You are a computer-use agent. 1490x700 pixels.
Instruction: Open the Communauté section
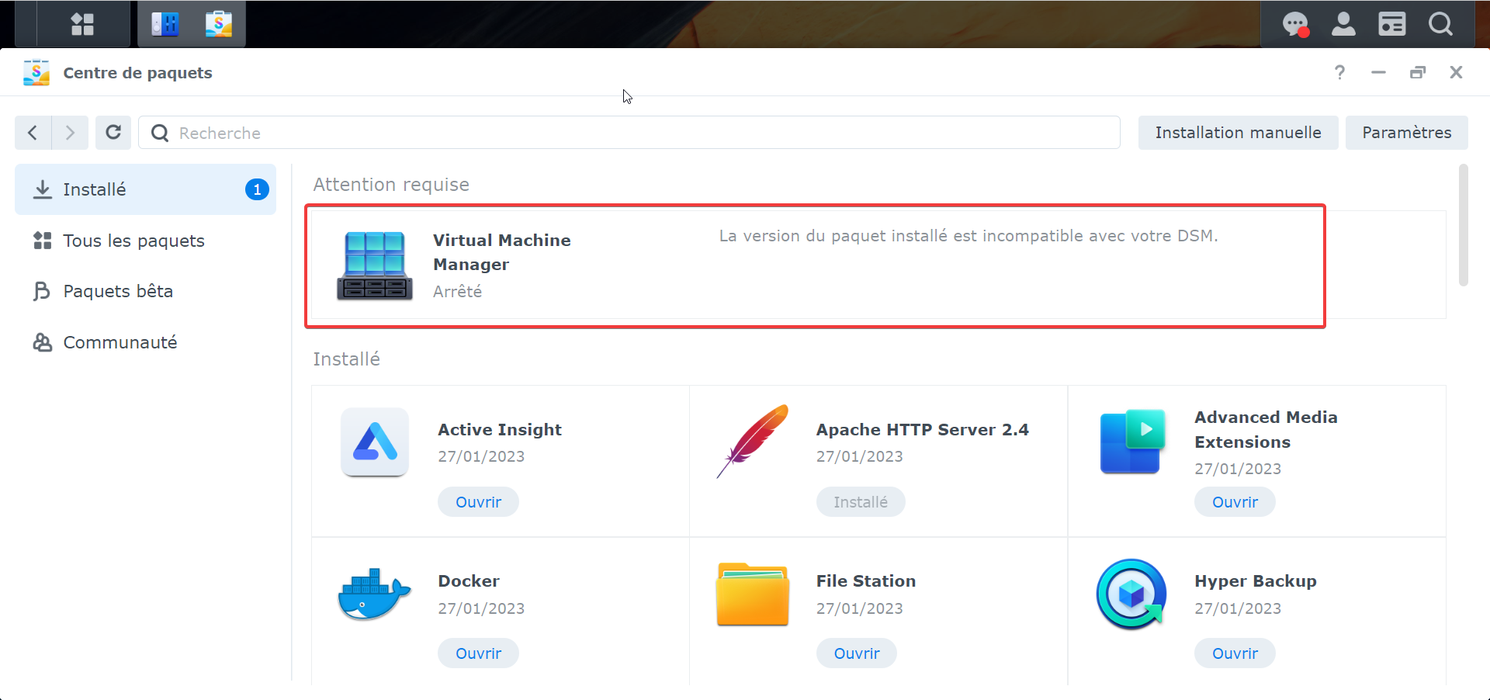[x=145, y=342]
